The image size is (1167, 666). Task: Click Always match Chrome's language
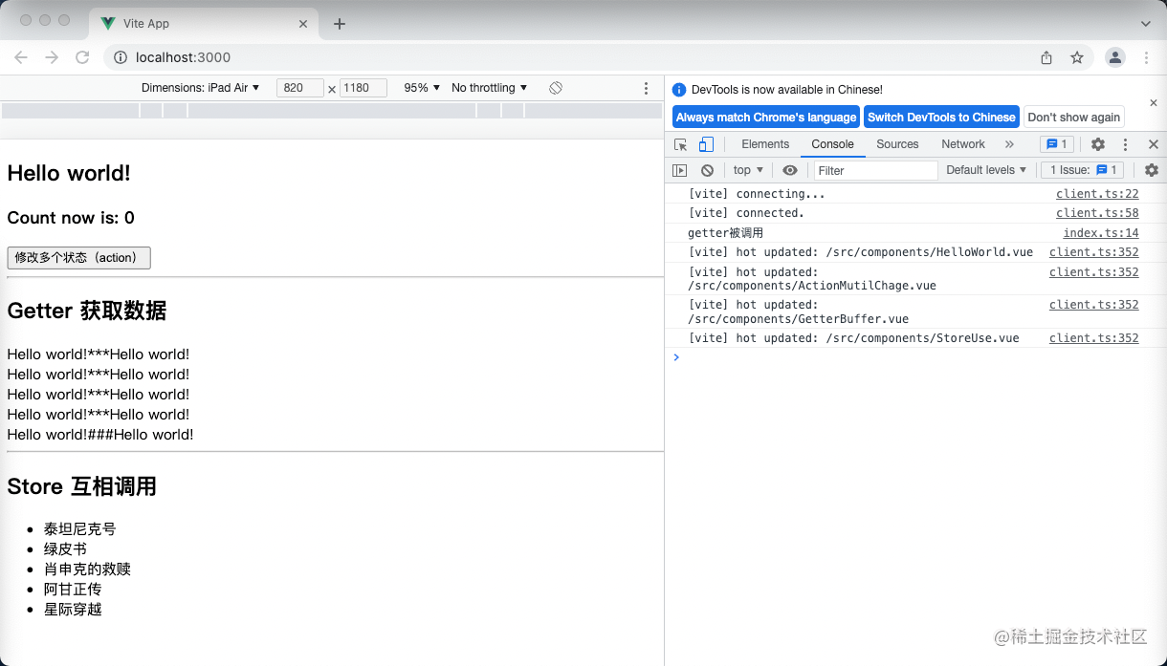(x=766, y=117)
